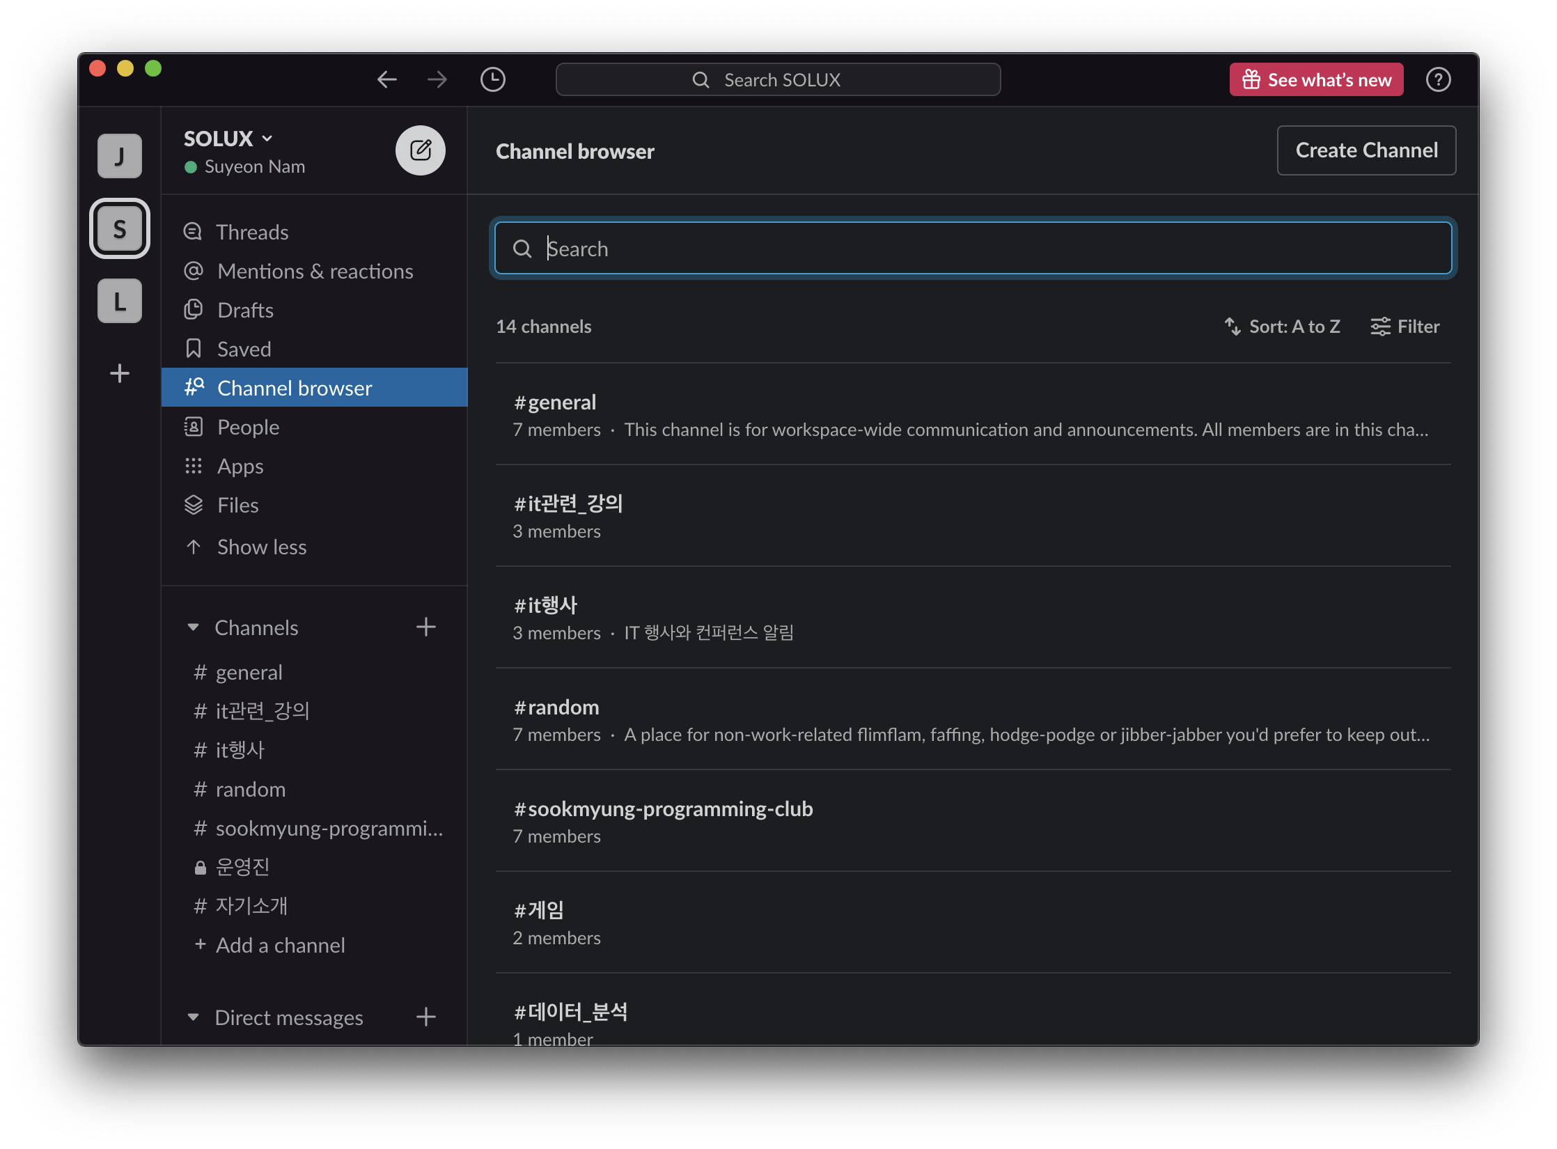Screen dimensions: 1557x1149
Task: Click plus icon next to Direct messages
Action: tap(425, 1017)
